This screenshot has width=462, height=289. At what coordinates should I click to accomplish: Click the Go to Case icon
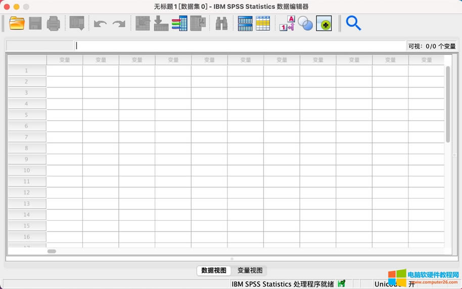click(143, 23)
